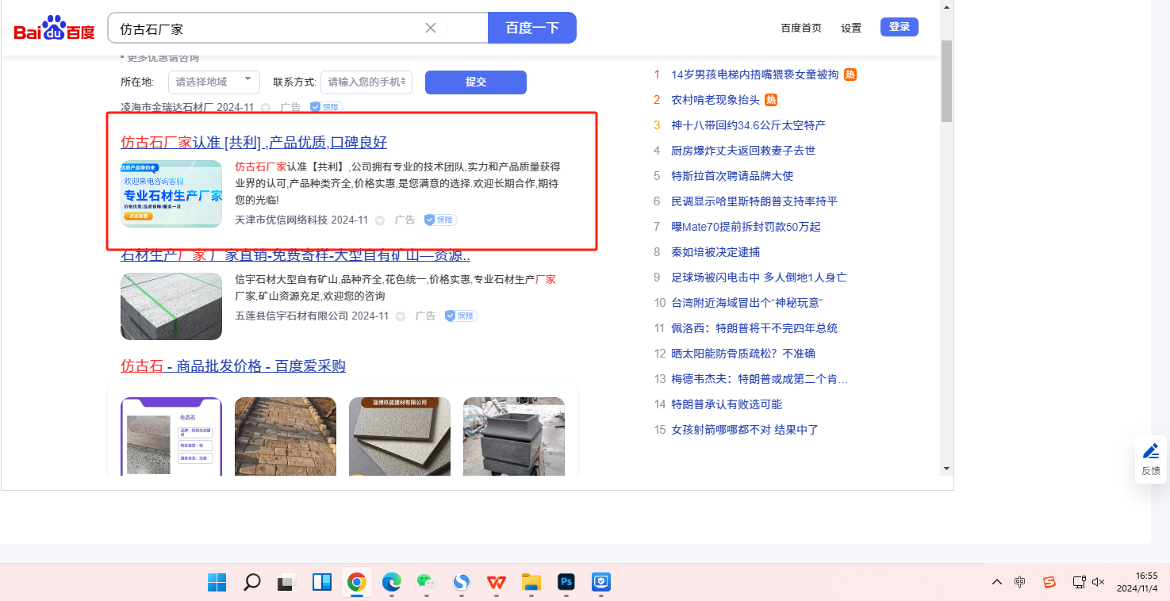The width and height of the screenshot is (1170, 601).
Task: Click the 保障 badge beside 天津市优信网络科技
Action: click(x=440, y=220)
